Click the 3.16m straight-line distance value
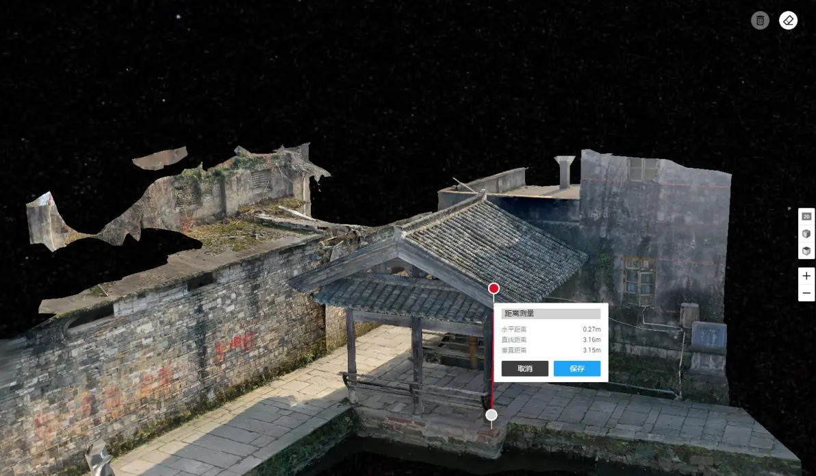This screenshot has height=476, width=816. [591, 340]
